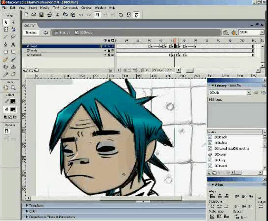Open the Insert menu
This screenshot has width=268, height=221.
(33, 8)
